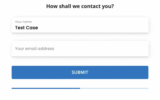This screenshot has width=160, height=100.
Task: Click the dark filled portion of progress bar
Action: tap(46, 88)
